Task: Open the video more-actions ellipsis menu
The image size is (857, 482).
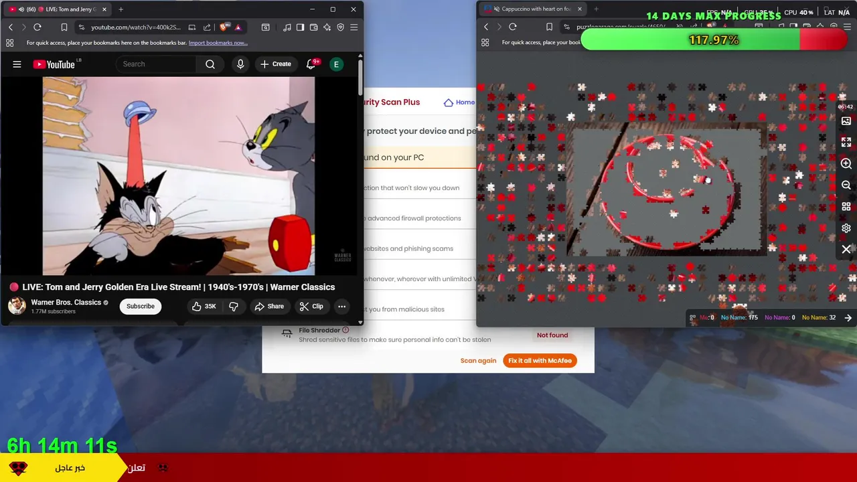Action: click(341, 307)
